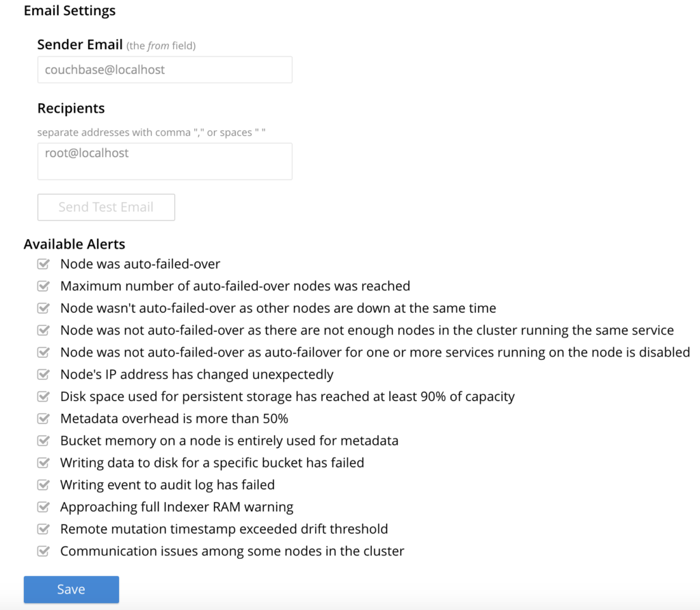The height and width of the screenshot is (610, 700).
Task: Save the email alert settings
Action: click(71, 590)
